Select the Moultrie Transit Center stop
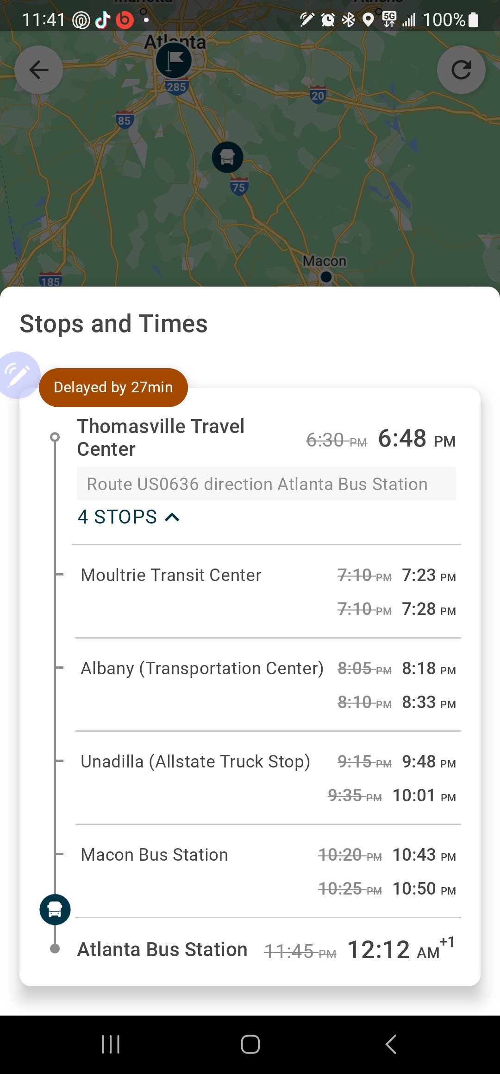The width and height of the screenshot is (500, 1074). (x=171, y=575)
